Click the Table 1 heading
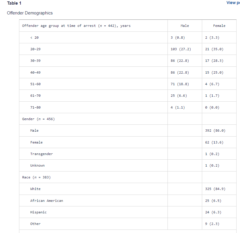This screenshot has height=233, width=240. (x=14, y=3)
